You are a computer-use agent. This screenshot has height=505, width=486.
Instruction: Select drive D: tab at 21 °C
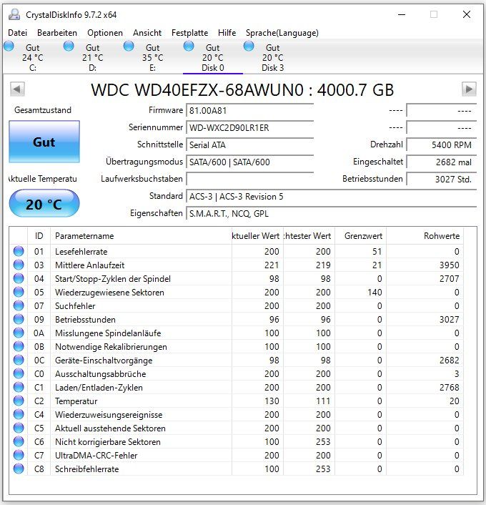[92, 57]
